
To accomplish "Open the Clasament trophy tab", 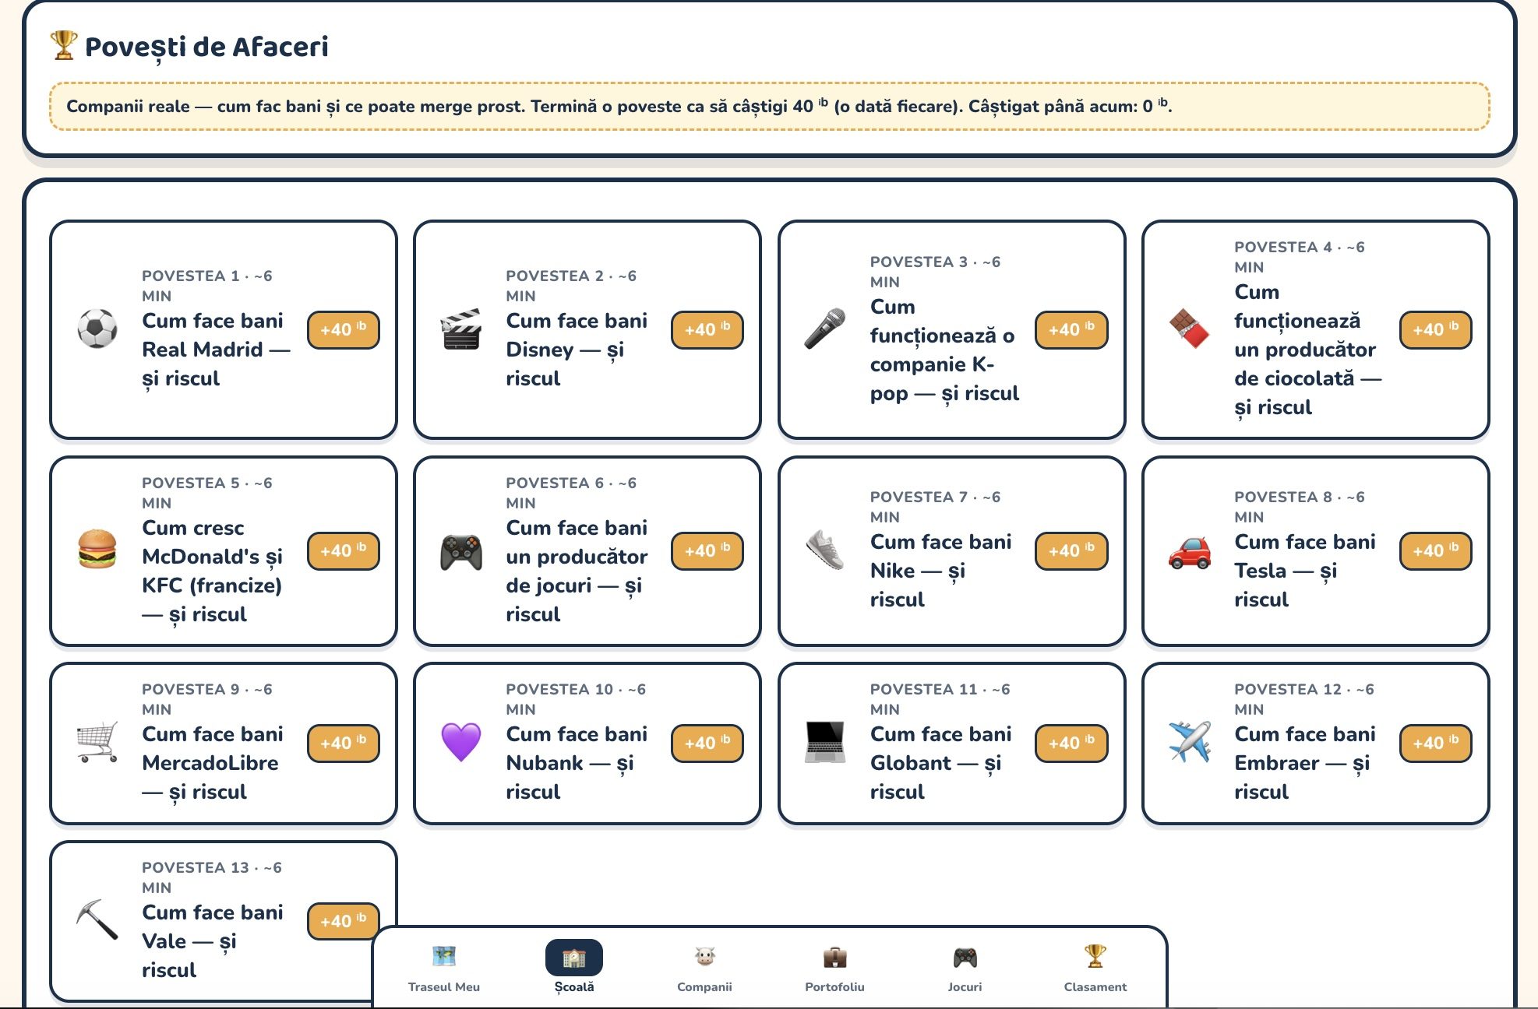I will (x=1095, y=967).
